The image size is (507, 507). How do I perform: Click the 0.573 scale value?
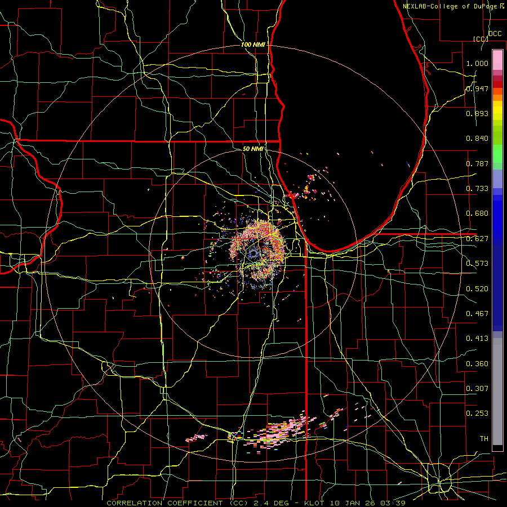click(477, 264)
